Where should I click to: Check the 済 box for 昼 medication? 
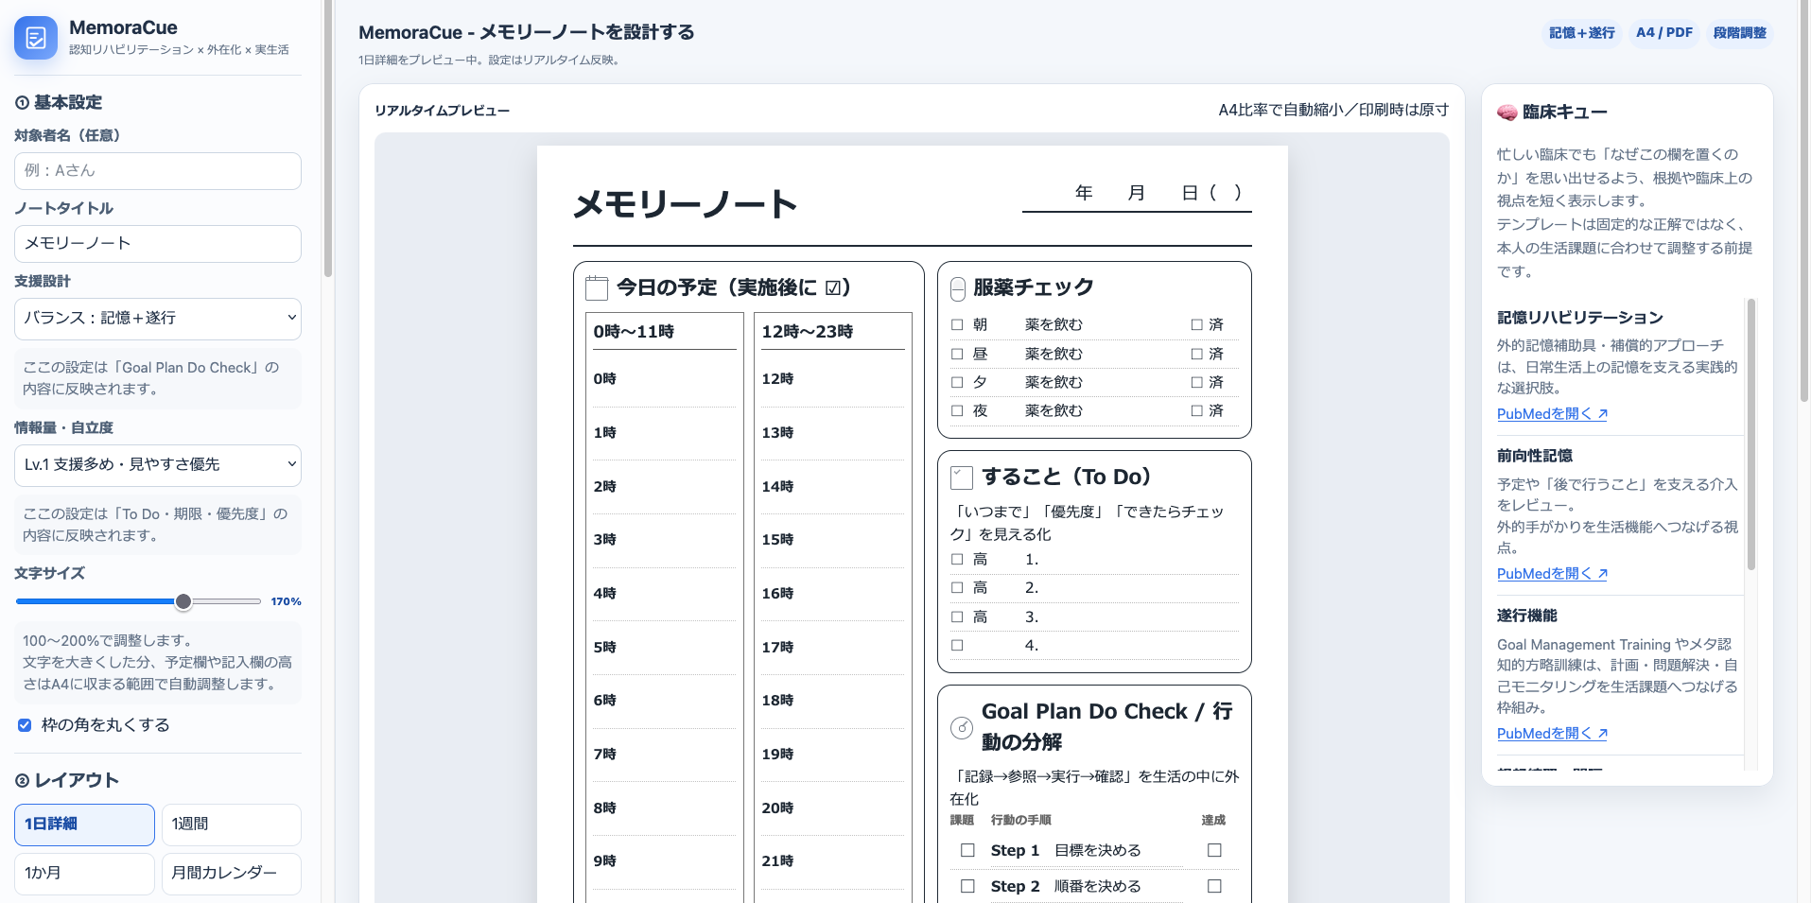(x=1197, y=354)
